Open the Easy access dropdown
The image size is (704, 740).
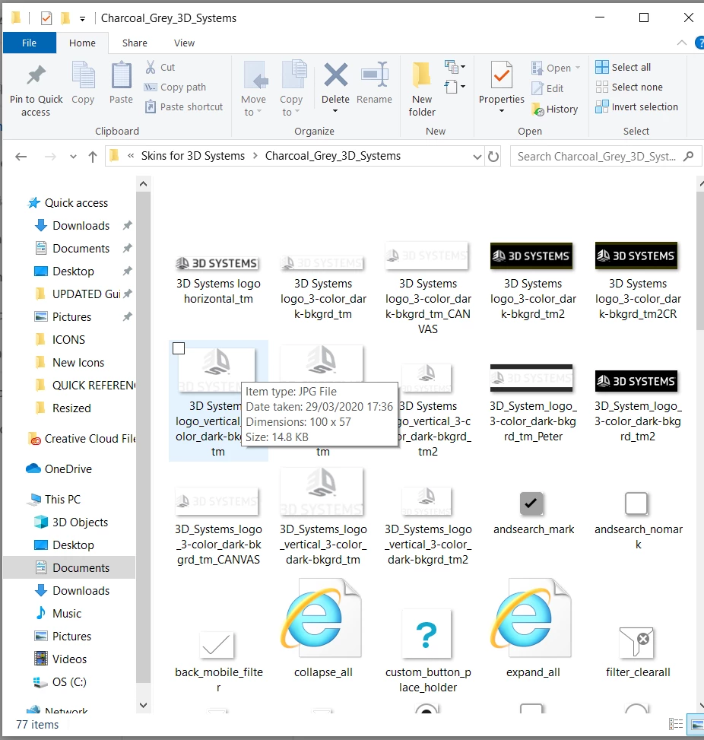pyautogui.click(x=455, y=87)
